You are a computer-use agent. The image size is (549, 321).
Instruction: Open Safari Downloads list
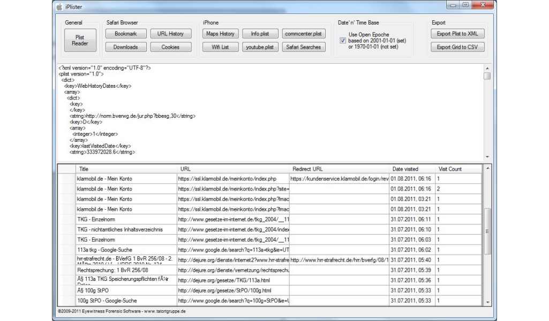click(125, 47)
